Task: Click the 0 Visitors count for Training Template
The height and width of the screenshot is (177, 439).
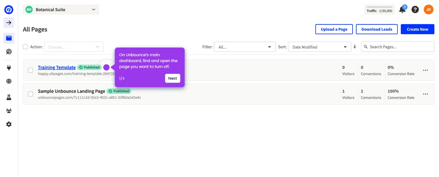Action: point(343,67)
